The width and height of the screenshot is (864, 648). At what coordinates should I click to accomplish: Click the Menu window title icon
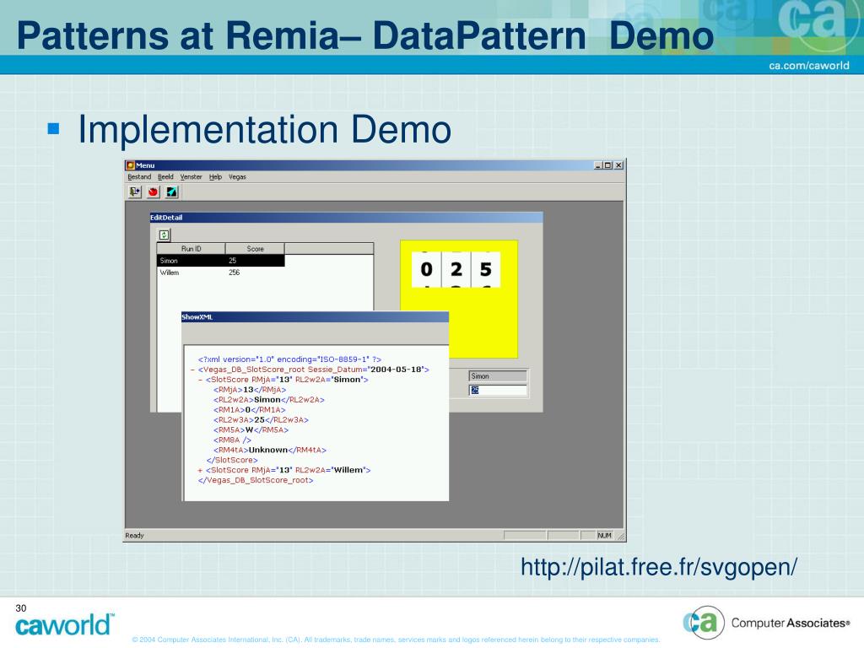(x=131, y=165)
